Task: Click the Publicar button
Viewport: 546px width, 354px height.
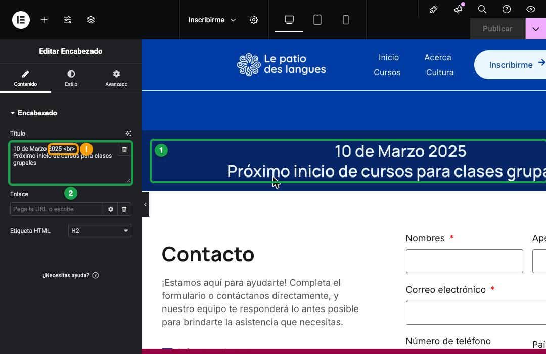Action: point(497,29)
